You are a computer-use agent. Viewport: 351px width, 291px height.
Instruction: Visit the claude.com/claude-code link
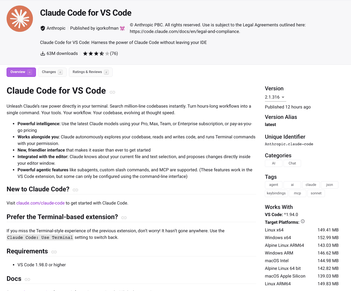click(x=41, y=203)
